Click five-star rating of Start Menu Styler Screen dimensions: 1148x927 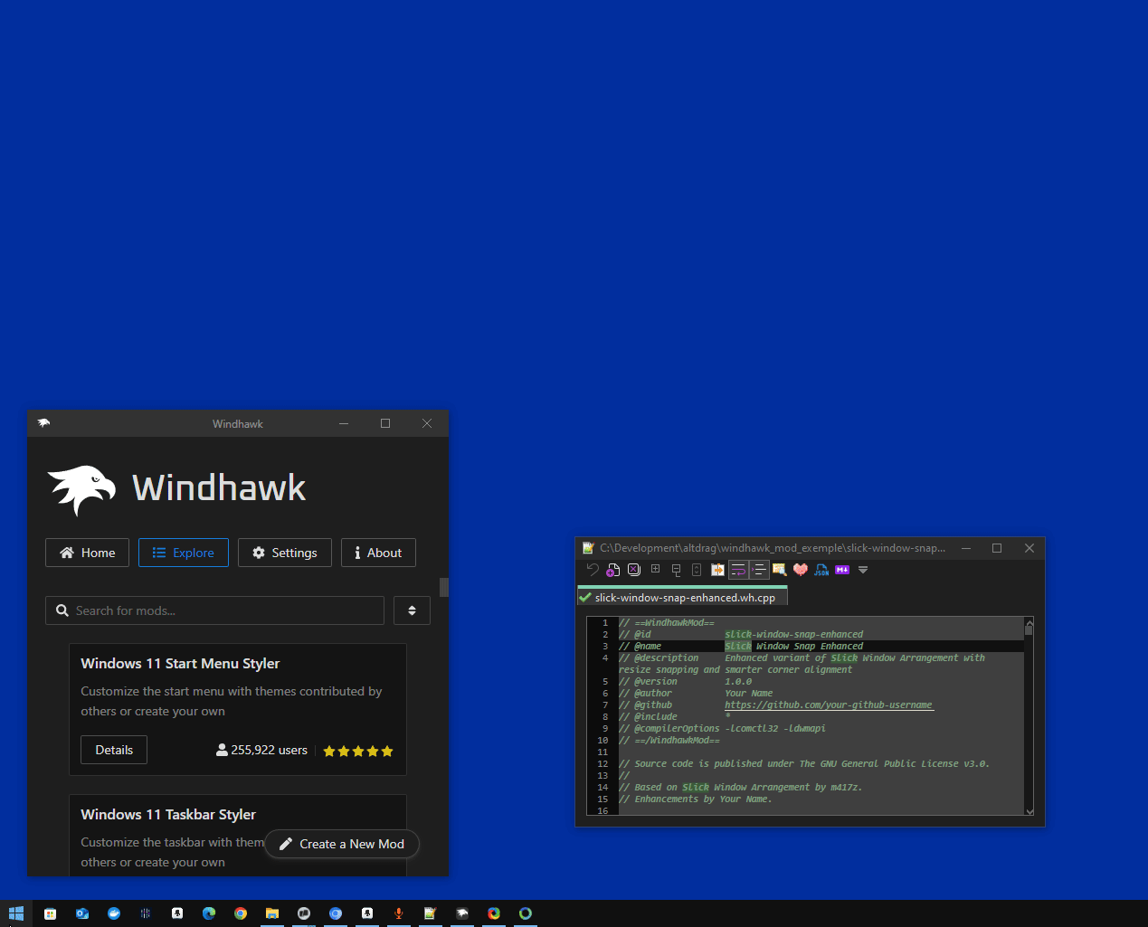[x=358, y=751]
